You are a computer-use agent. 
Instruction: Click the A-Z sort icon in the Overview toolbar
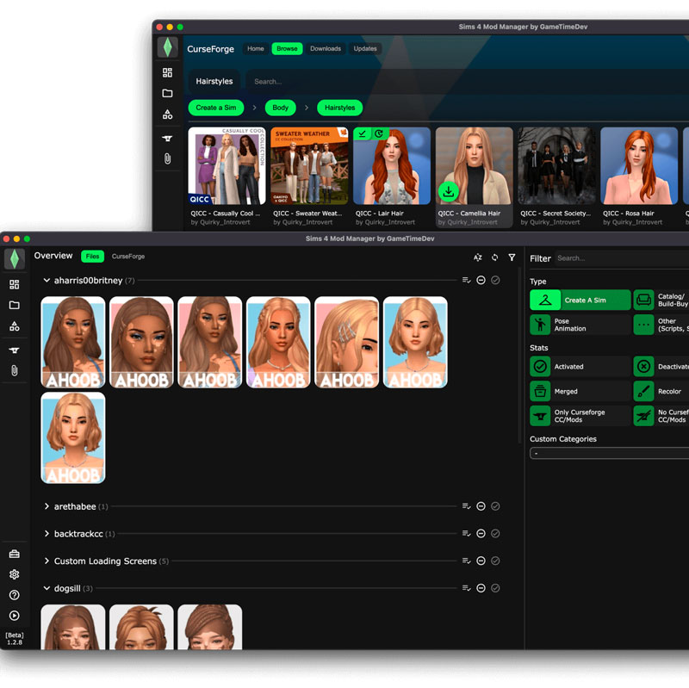(478, 257)
